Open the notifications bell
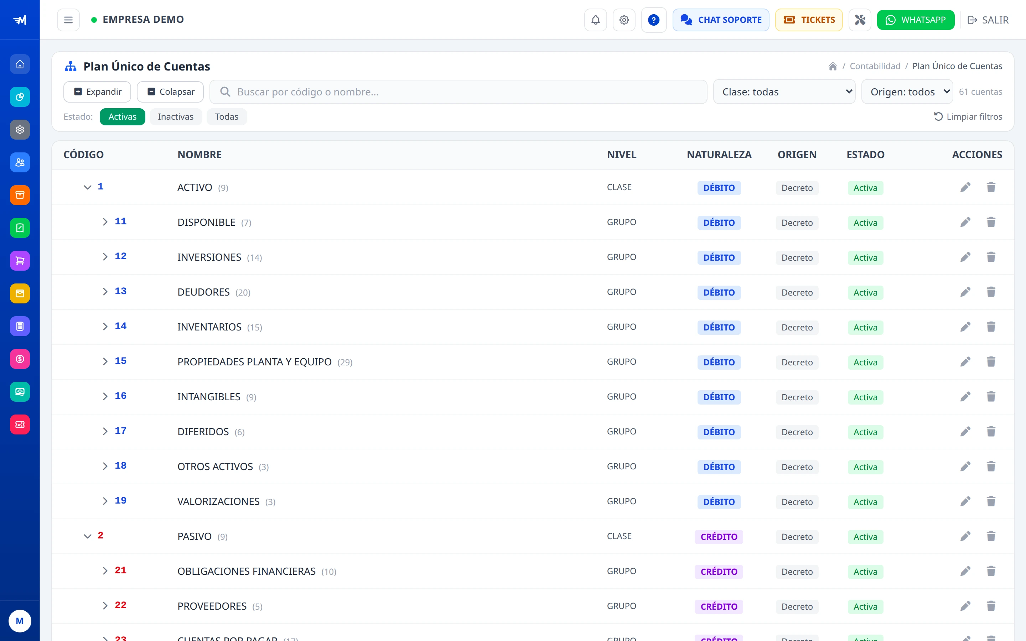Viewport: 1026px width, 641px height. click(x=595, y=20)
